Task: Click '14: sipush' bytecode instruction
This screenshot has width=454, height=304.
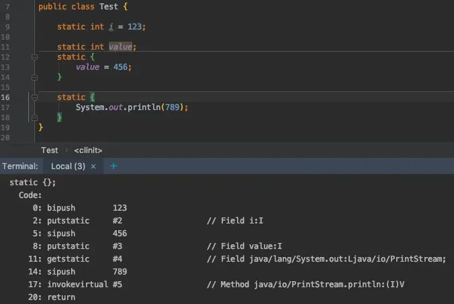Action: click(52, 272)
